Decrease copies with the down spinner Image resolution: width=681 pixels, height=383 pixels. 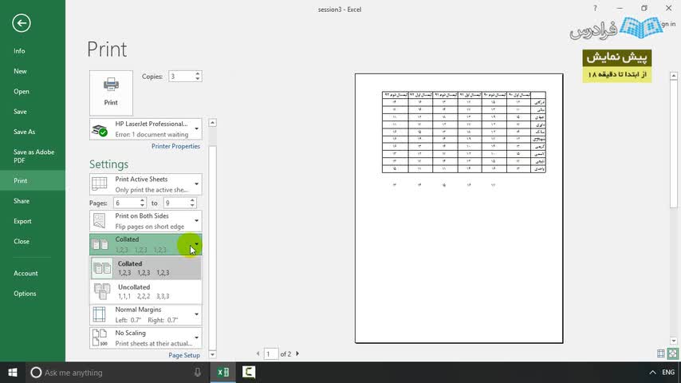(x=198, y=80)
